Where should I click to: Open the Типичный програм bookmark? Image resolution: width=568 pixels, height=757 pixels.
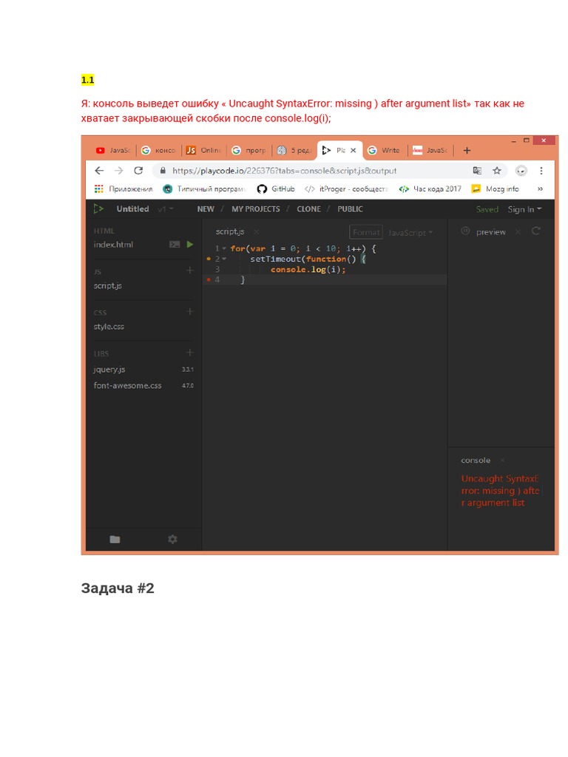pyautogui.click(x=204, y=189)
